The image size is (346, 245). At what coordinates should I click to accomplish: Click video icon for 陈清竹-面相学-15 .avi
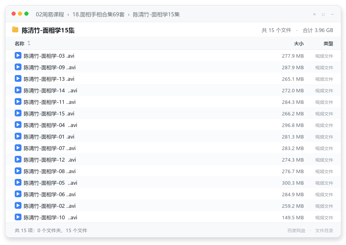click(18, 113)
